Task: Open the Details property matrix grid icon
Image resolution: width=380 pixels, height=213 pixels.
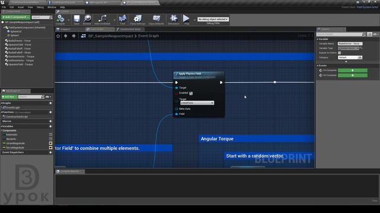Action: 369,34
